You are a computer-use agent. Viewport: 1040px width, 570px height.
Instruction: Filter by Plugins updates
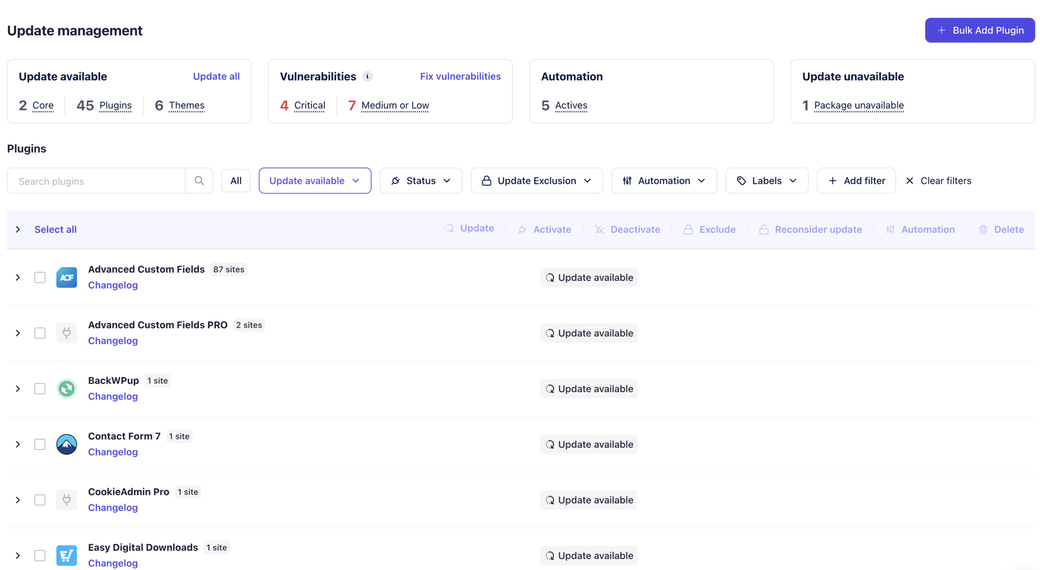(115, 105)
